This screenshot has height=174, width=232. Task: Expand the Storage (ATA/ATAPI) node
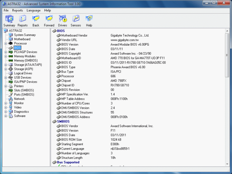pos(6,65)
